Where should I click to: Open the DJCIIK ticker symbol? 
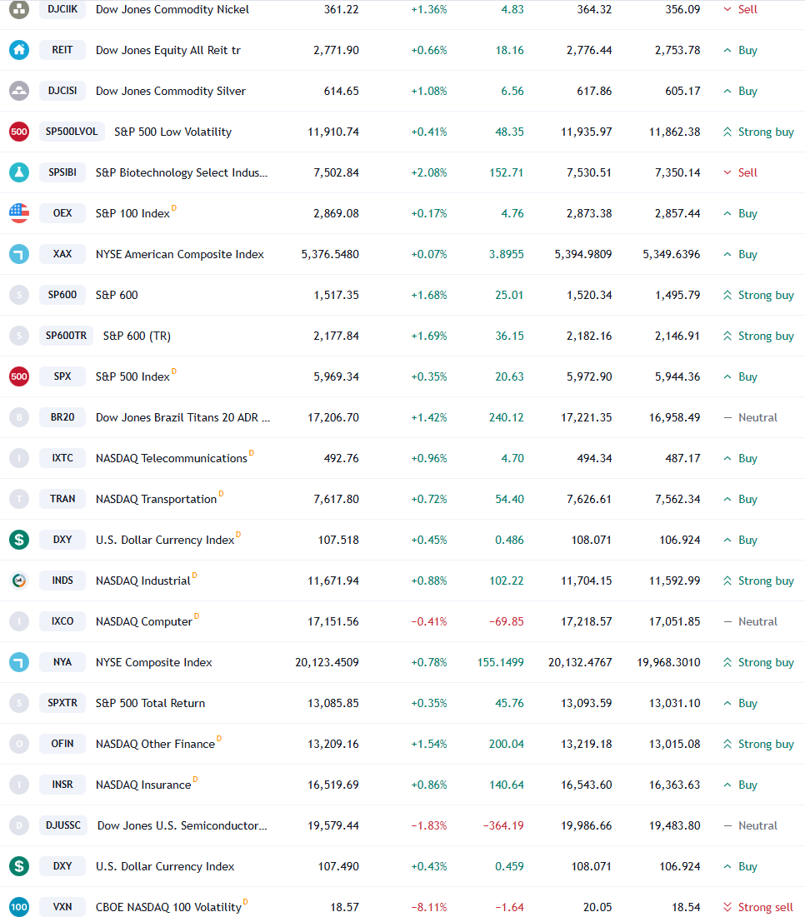pyautogui.click(x=62, y=9)
